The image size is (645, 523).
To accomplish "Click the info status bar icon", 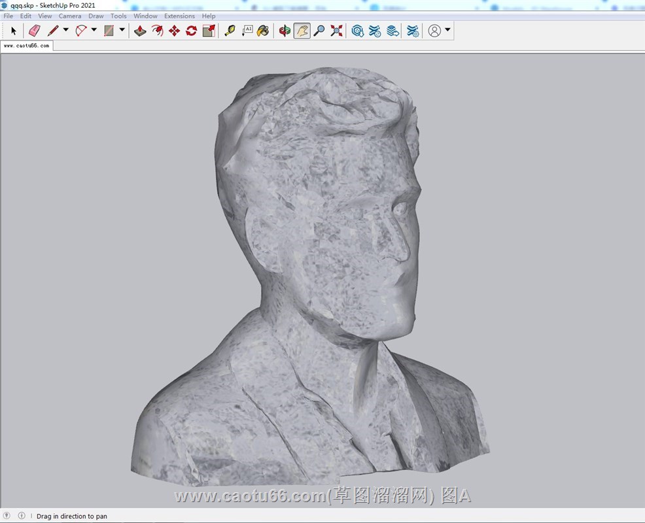I will [x=22, y=515].
